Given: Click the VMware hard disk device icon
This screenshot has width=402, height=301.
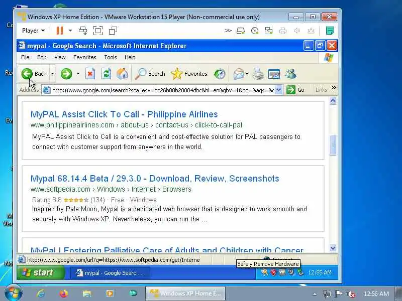Looking at the screenshot, I should [241, 31].
